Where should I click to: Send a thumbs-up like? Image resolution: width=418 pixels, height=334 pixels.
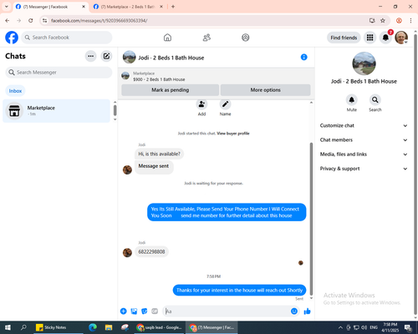(x=307, y=311)
